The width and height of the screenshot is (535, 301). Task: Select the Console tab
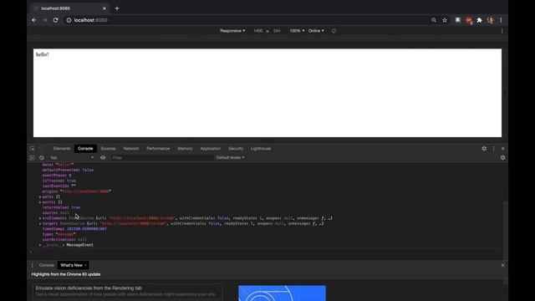(x=85, y=149)
